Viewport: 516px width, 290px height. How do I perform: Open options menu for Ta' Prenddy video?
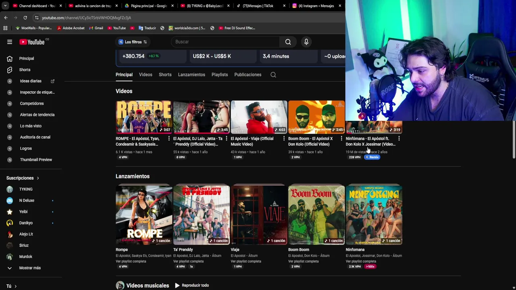[226, 139]
